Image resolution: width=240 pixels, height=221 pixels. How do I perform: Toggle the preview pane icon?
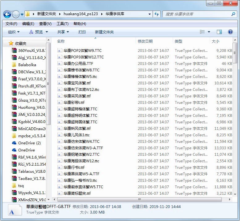click(219, 32)
